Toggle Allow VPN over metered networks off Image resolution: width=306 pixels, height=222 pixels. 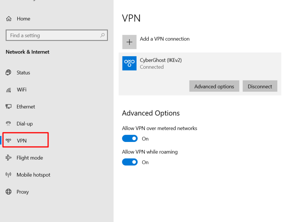pos(130,138)
